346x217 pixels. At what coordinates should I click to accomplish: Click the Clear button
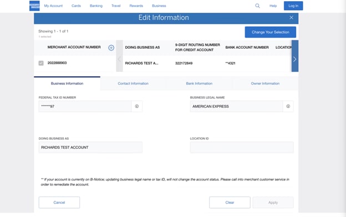pyautogui.click(x=230, y=203)
